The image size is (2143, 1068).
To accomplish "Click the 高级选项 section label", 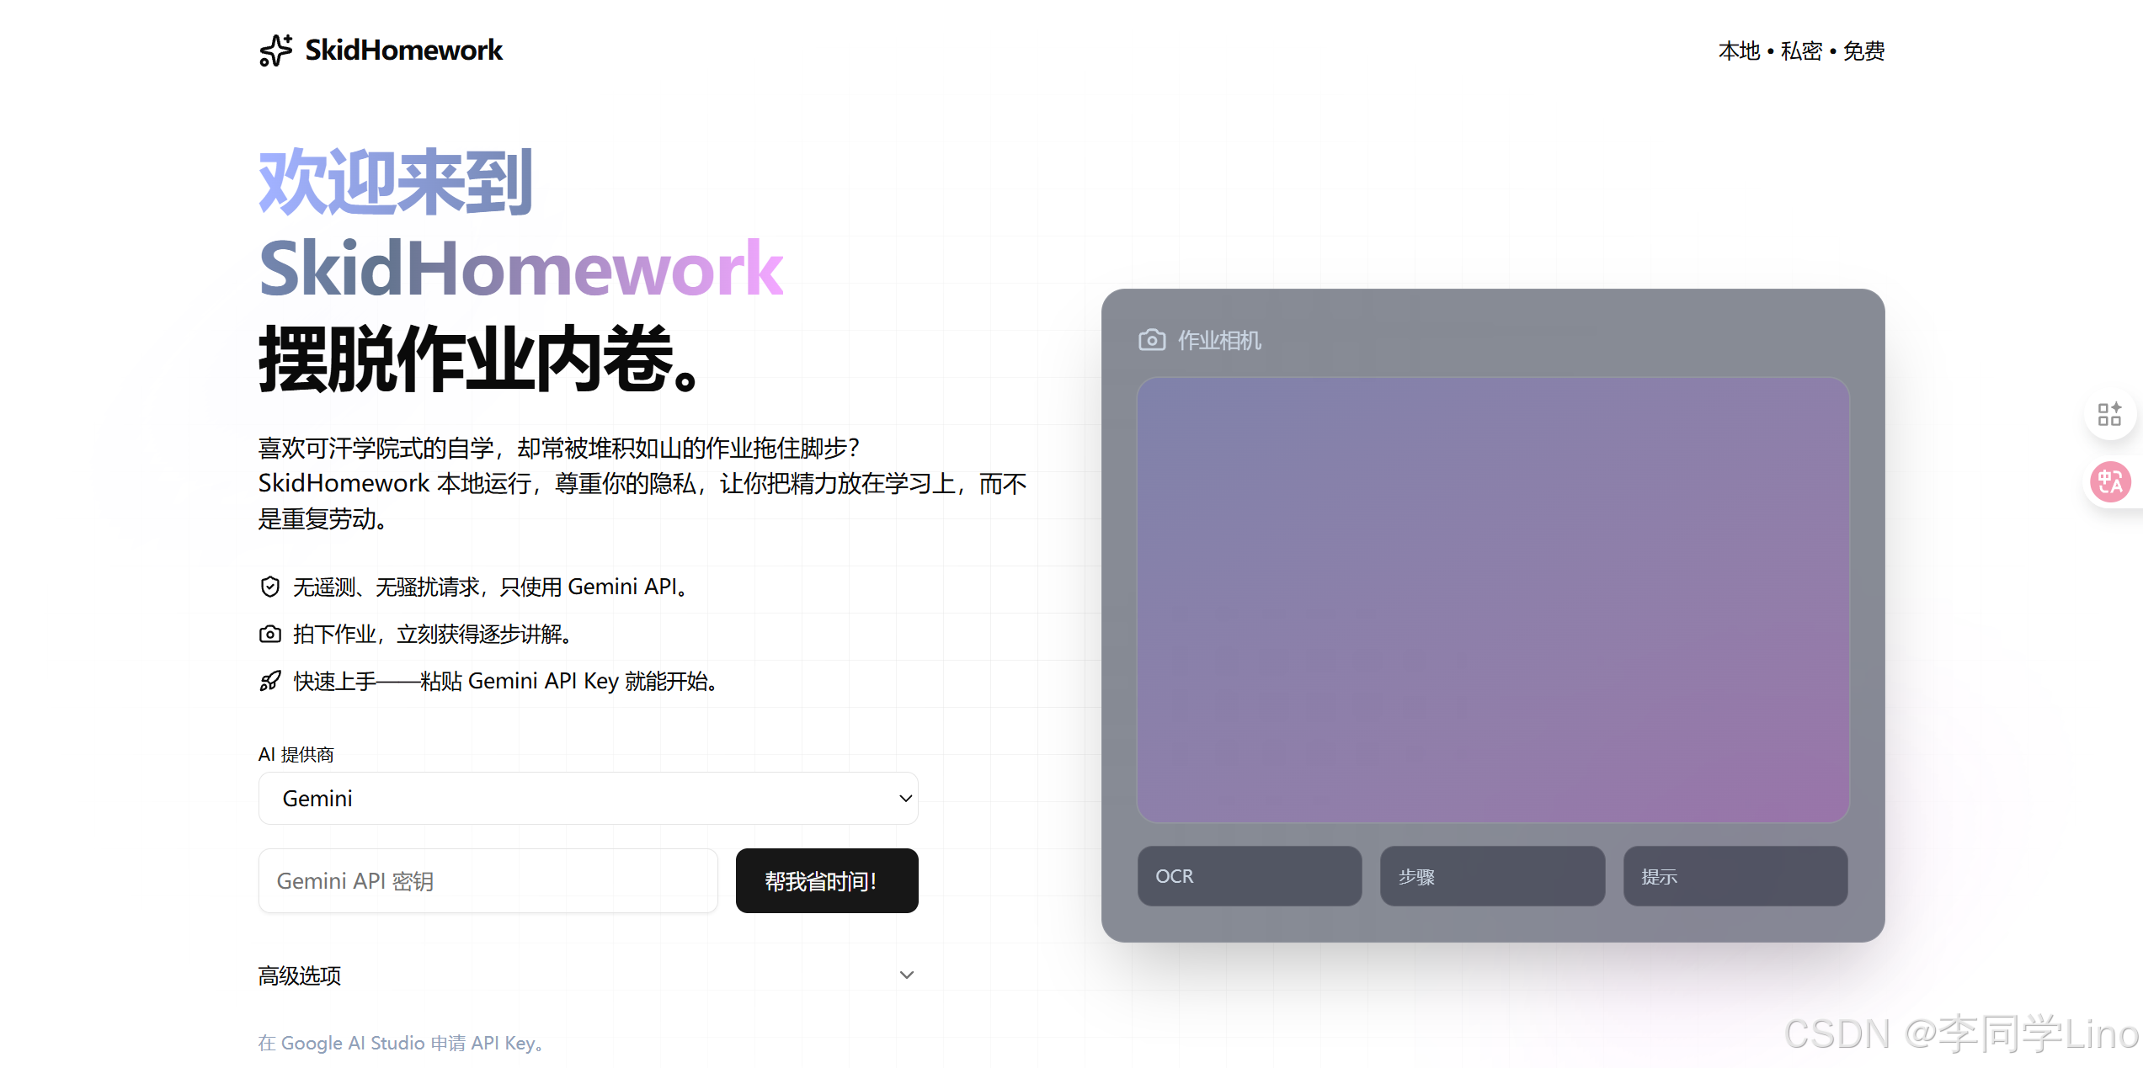I will click(300, 975).
